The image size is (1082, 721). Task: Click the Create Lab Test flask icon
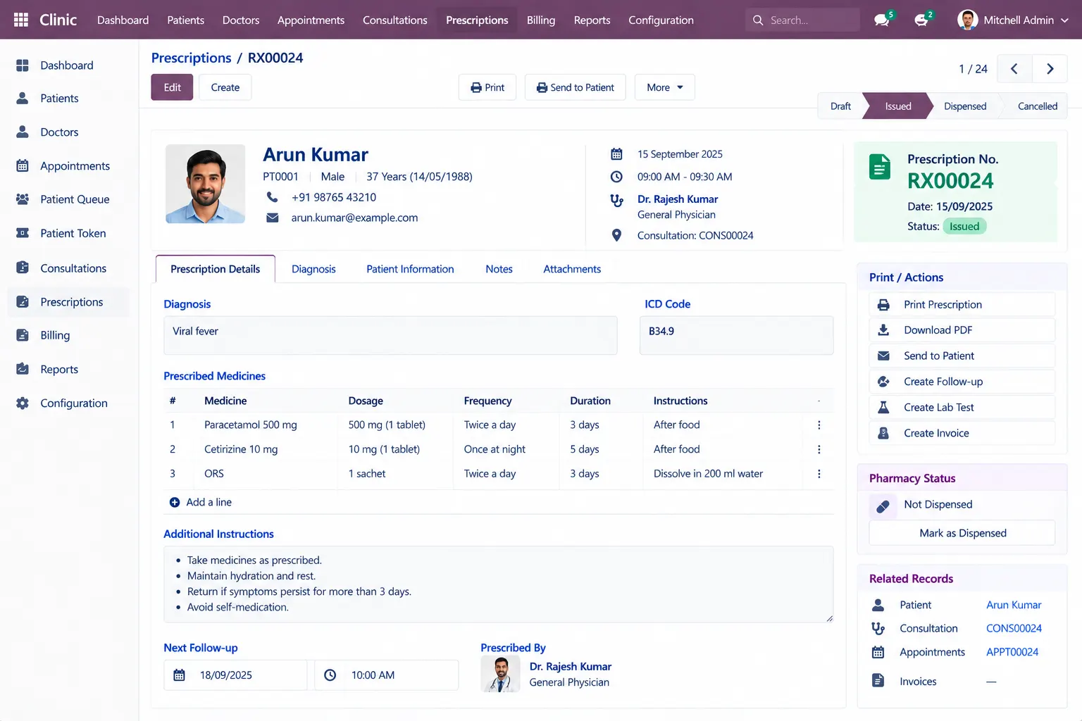(883, 408)
